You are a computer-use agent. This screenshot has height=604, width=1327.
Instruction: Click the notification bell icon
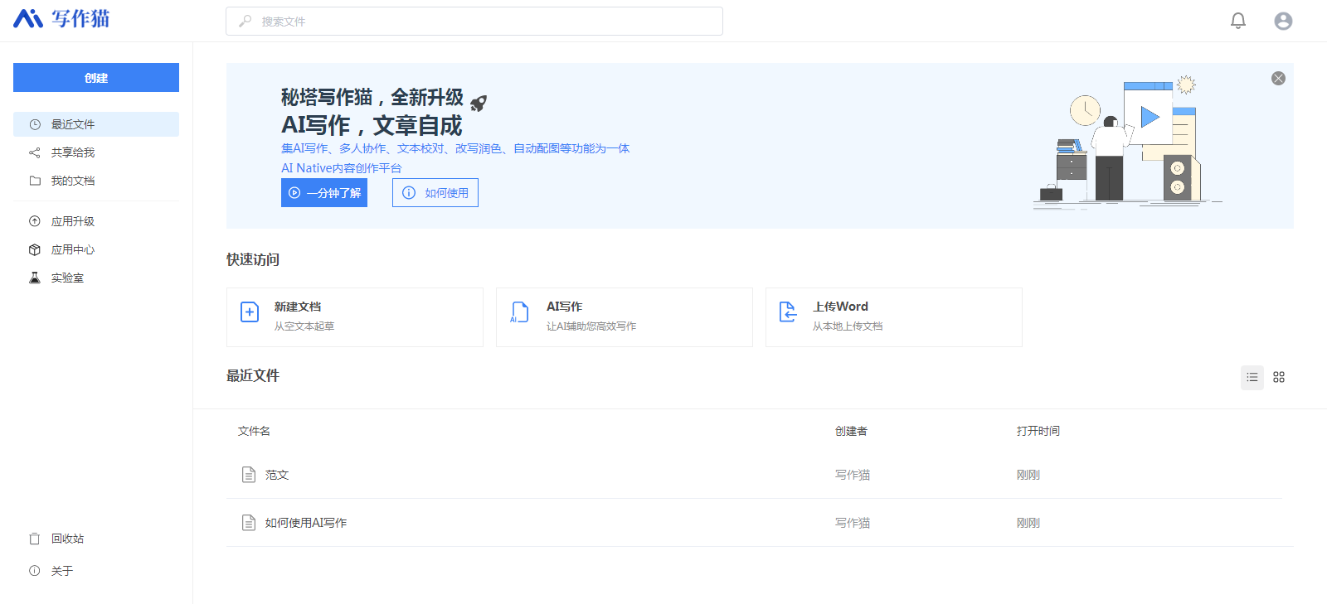pos(1237,21)
